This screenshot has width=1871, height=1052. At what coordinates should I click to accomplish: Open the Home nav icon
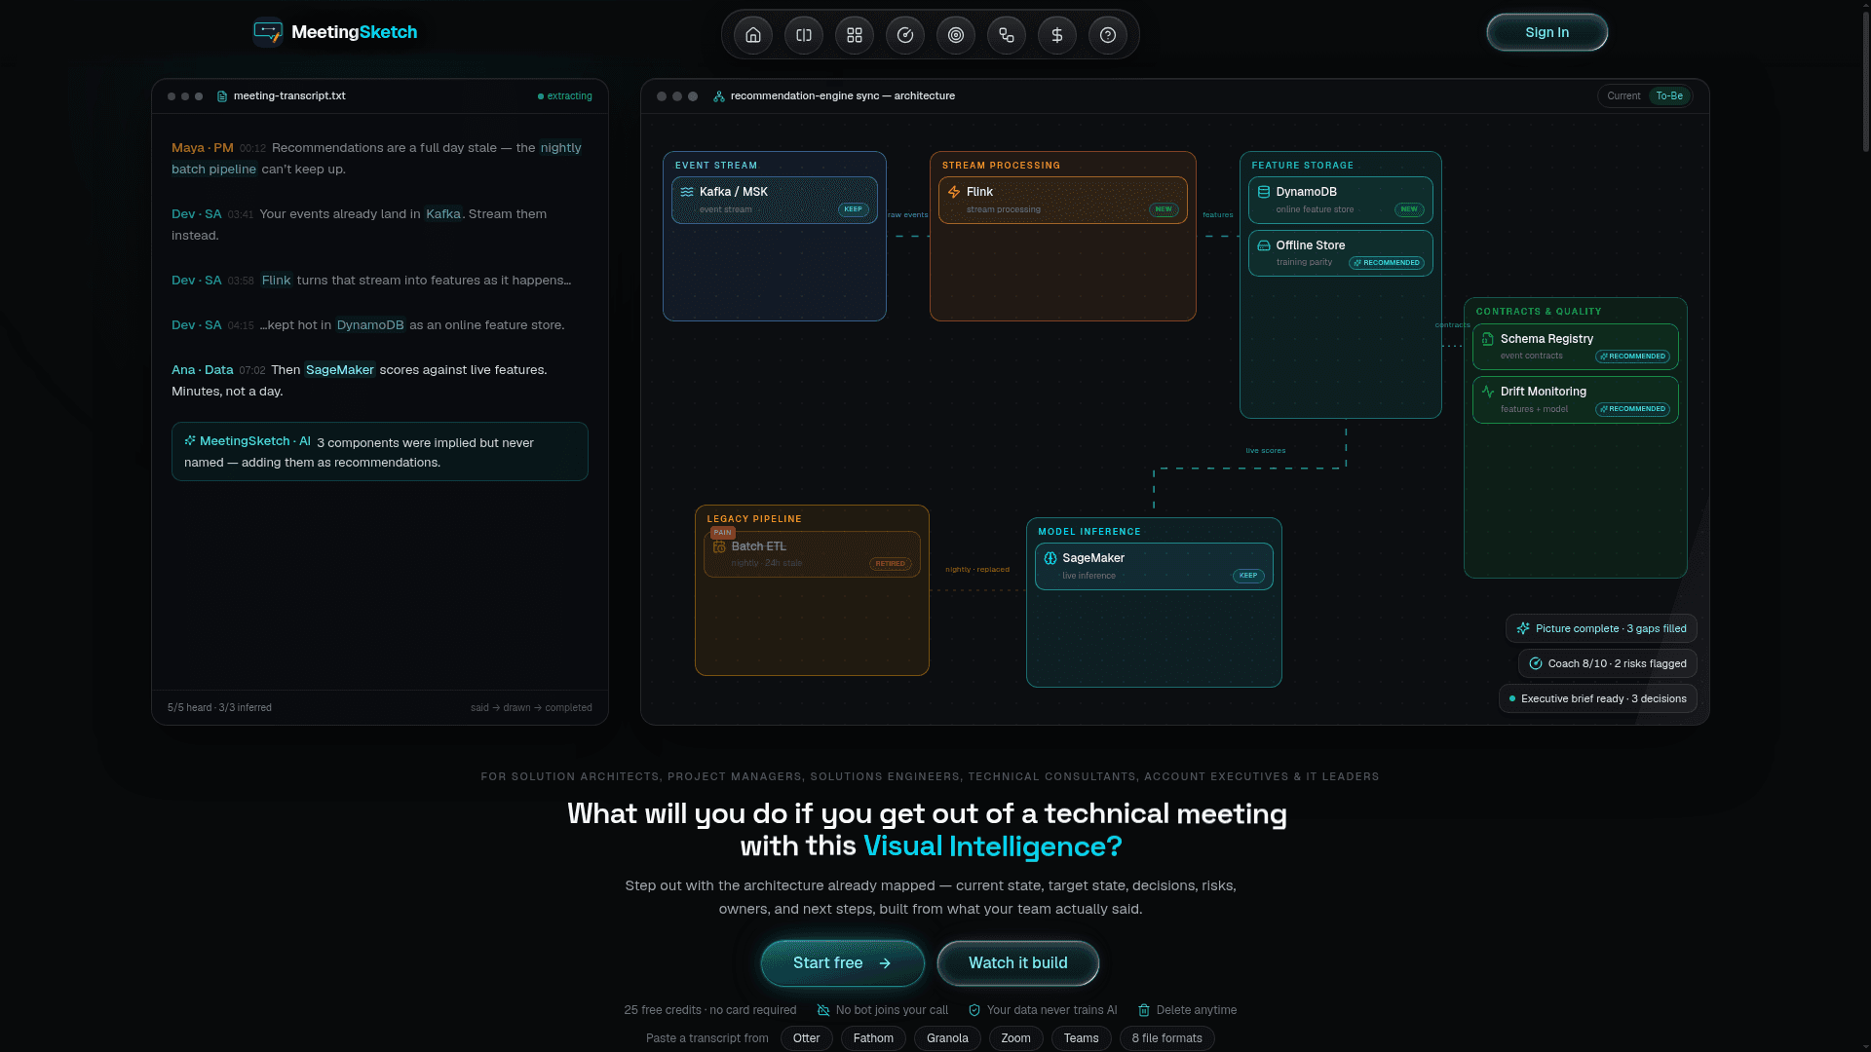[x=753, y=35]
